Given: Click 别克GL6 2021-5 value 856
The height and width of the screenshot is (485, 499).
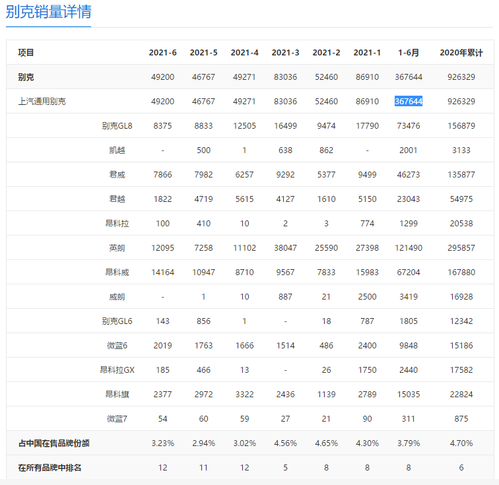Looking at the screenshot, I should coord(204,321).
